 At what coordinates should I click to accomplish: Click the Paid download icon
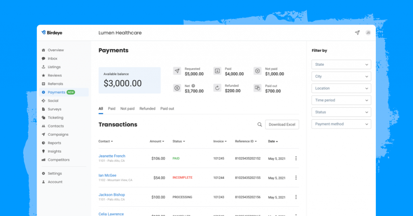(217, 71)
